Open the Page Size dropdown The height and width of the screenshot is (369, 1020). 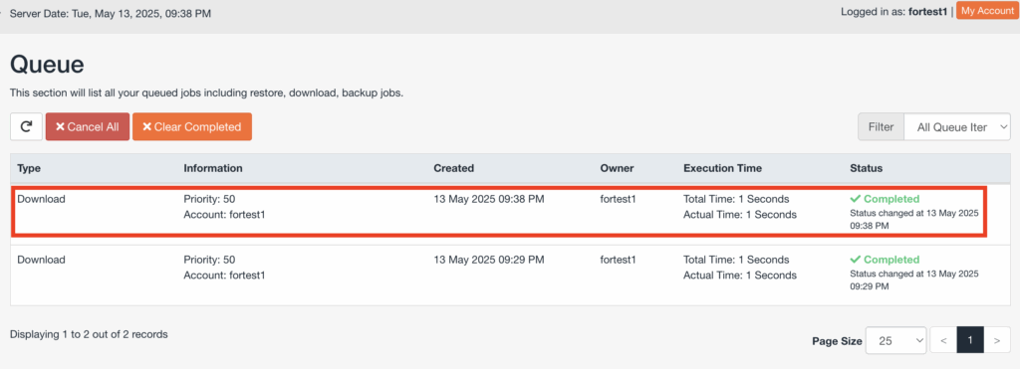point(895,340)
